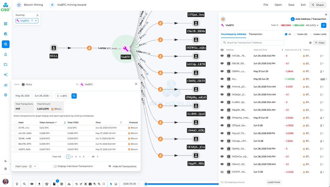Viewport: 330px width, 187px height.
Task: Click the Save menu item
Action: click(x=291, y=5)
